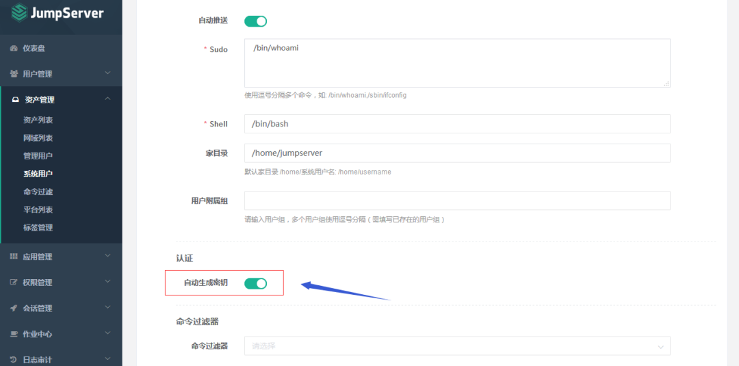Expand the 用户管理 menu chevron

tap(107, 73)
